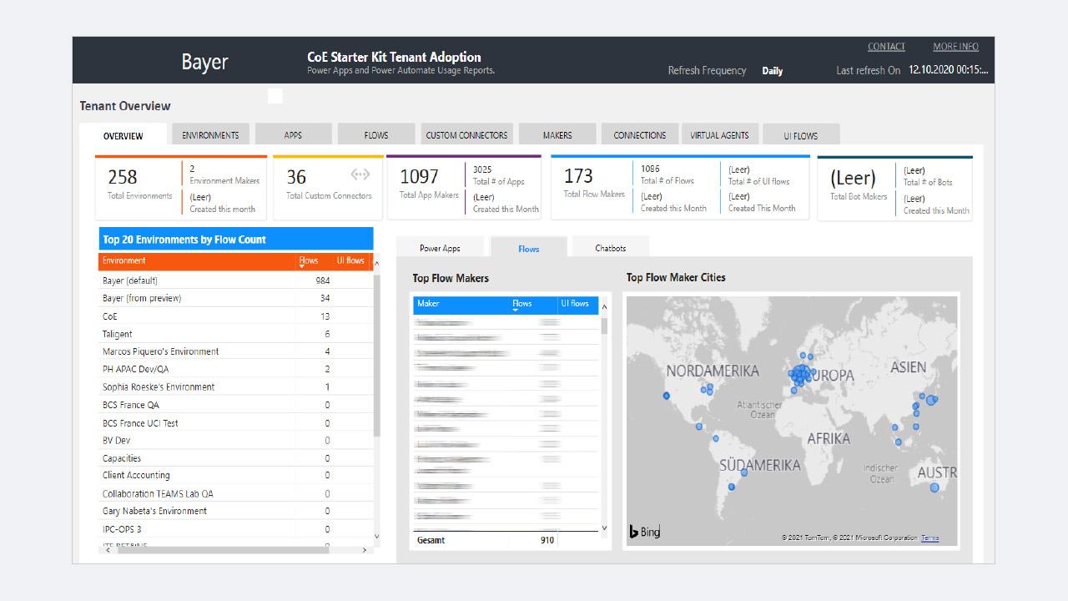Select the Capacities environment row
This screenshot has width=1068, height=601.
(234, 458)
